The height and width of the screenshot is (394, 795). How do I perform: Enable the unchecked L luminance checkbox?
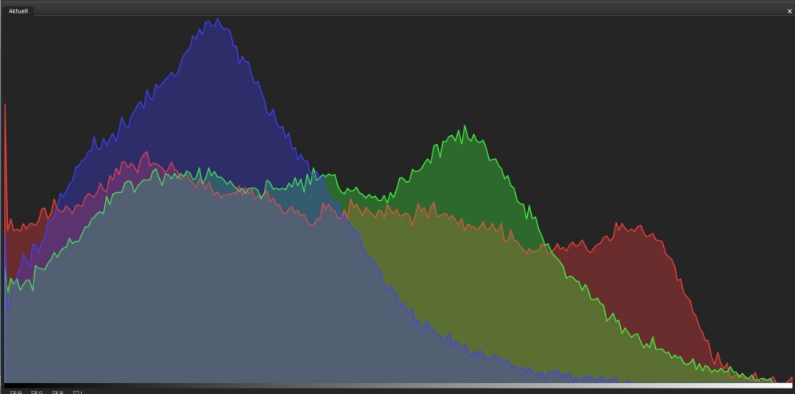click(76, 392)
